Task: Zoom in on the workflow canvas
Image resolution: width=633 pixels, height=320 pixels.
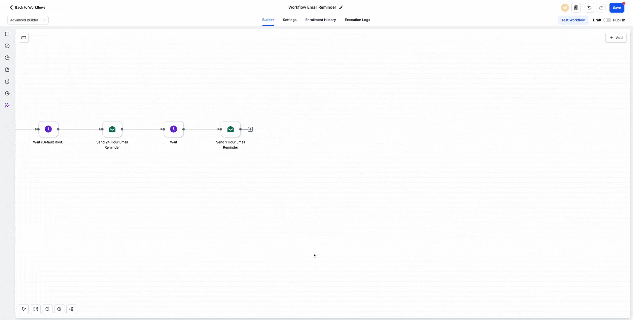Action: (x=59, y=309)
